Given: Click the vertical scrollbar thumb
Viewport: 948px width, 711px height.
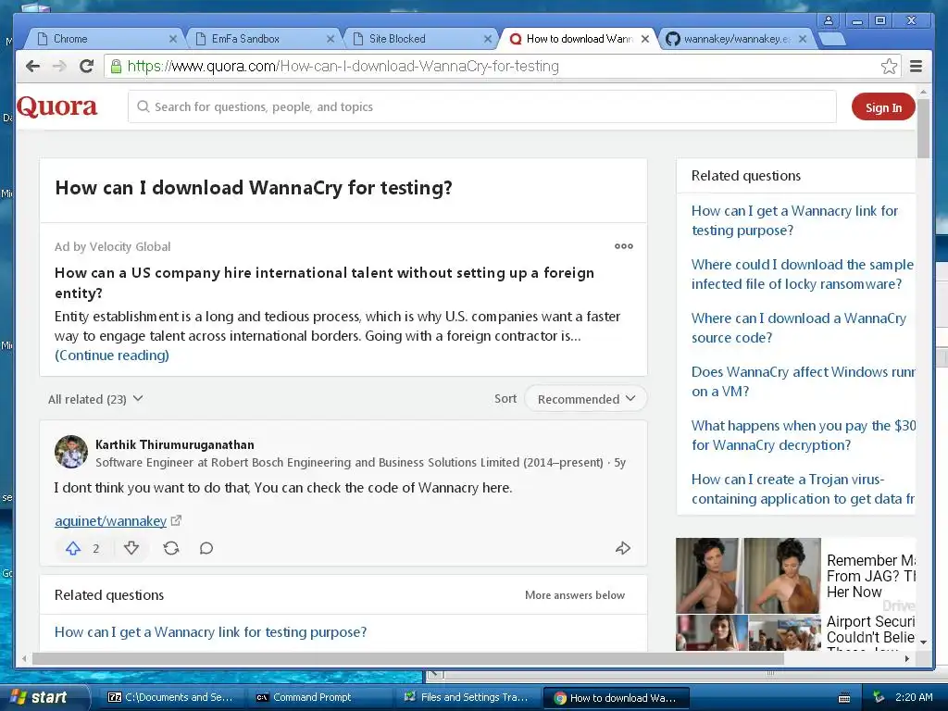Looking at the screenshot, I should point(923,128).
